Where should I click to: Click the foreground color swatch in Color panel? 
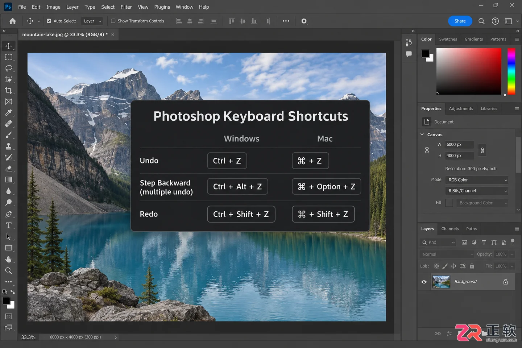pos(426,54)
